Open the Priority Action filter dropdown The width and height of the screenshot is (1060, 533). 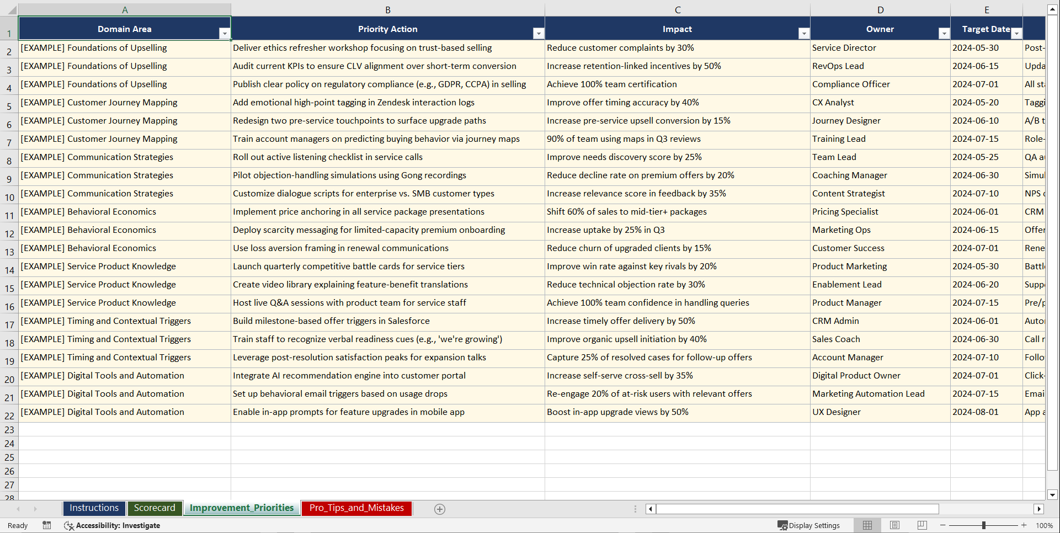click(x=539, y=33)
